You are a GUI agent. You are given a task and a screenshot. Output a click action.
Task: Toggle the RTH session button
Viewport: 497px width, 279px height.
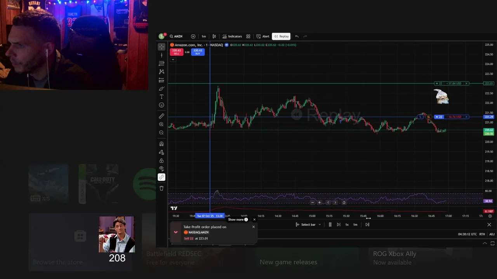pyautogui.click(x=482, y=234)
